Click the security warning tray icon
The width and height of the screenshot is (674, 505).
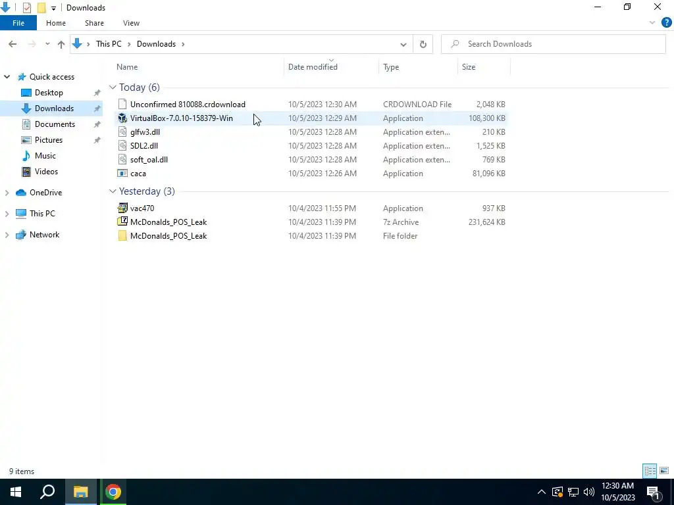tap(557, 492)
